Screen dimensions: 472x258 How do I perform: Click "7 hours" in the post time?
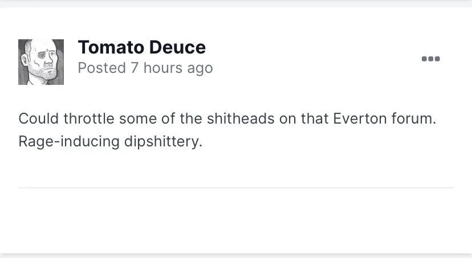155,68
